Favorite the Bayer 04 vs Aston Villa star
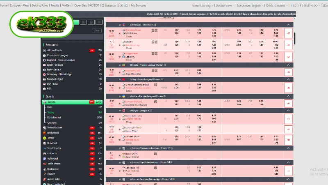328x185 pixels. (x=120, y=155)
